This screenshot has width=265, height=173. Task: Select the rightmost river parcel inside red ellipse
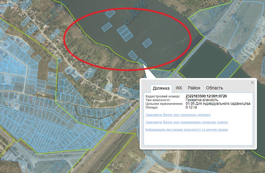[x=147, y=43]
